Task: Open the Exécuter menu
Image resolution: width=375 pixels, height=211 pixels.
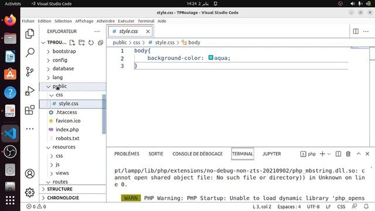Action: [126, 21]
